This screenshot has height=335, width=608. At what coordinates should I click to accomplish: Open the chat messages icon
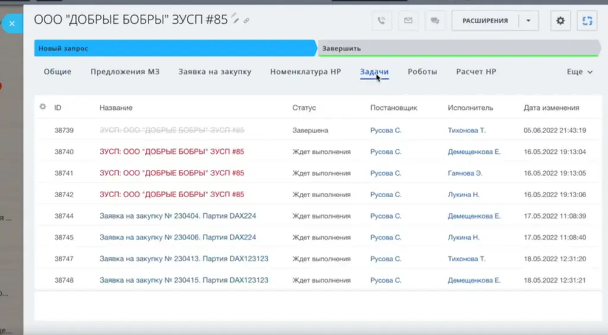[x=435, y=21]
